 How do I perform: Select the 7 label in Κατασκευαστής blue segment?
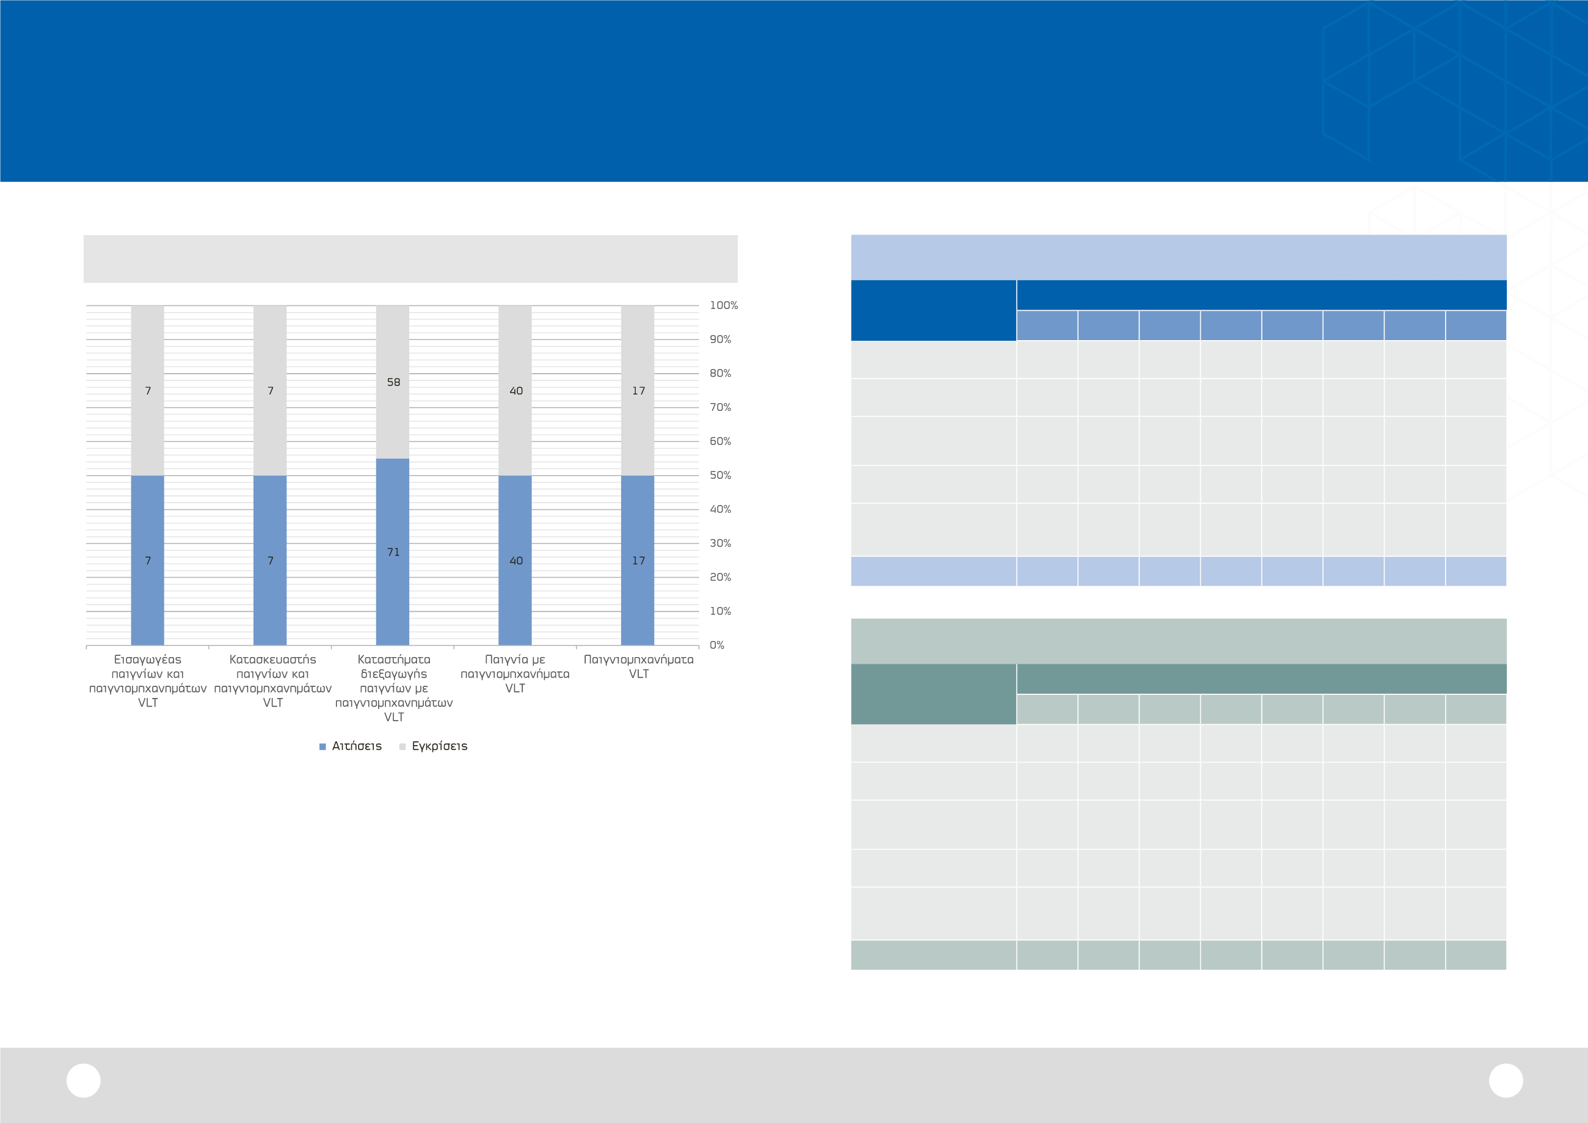[271, 561]
